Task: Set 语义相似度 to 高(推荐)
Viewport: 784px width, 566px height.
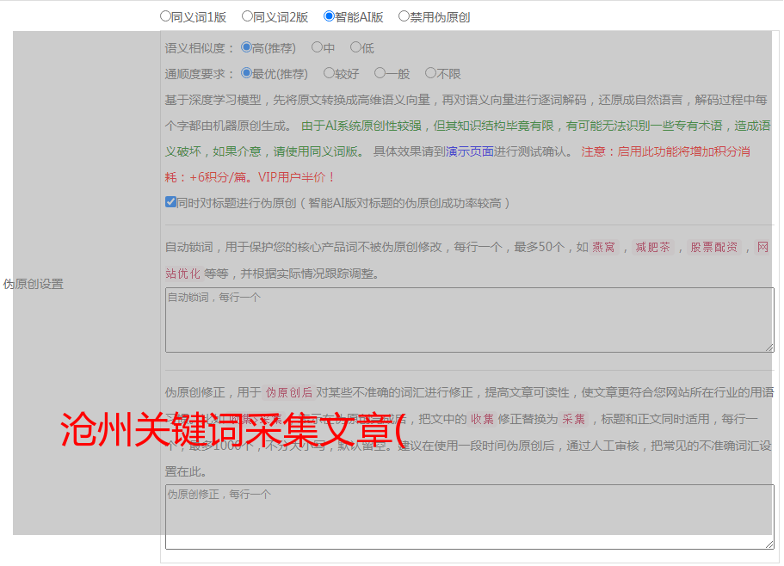Action: coord(247,48)
